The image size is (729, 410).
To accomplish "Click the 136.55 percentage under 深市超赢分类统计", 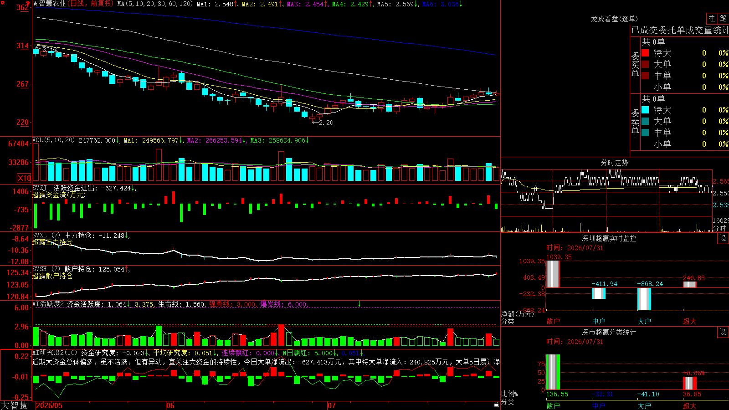I will coord(557,394).
